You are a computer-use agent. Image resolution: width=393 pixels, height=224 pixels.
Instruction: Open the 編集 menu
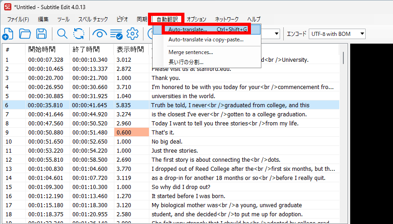[43, 19]
